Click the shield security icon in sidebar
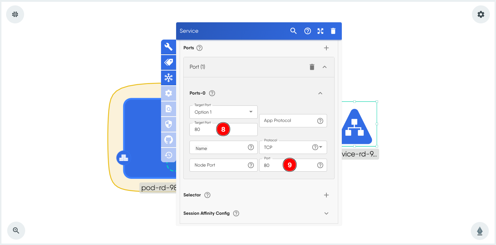Viewport: 496px width, 245px height. [x=169, y=124]
